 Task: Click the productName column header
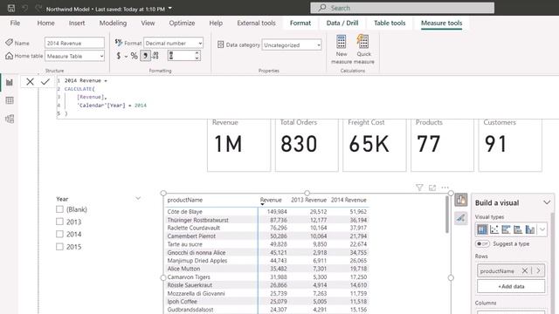click(x=184, y=200)
